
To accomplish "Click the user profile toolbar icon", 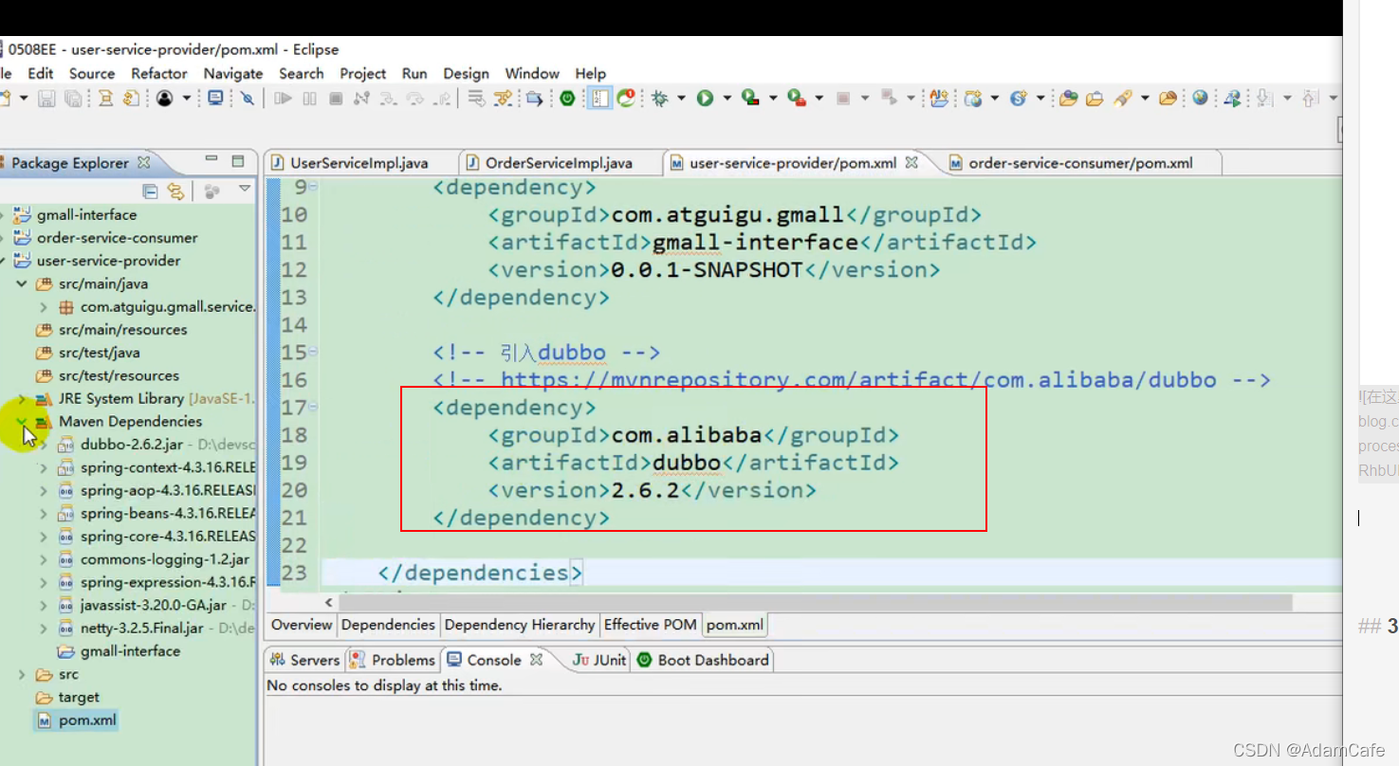I will [x=165, y=98].
